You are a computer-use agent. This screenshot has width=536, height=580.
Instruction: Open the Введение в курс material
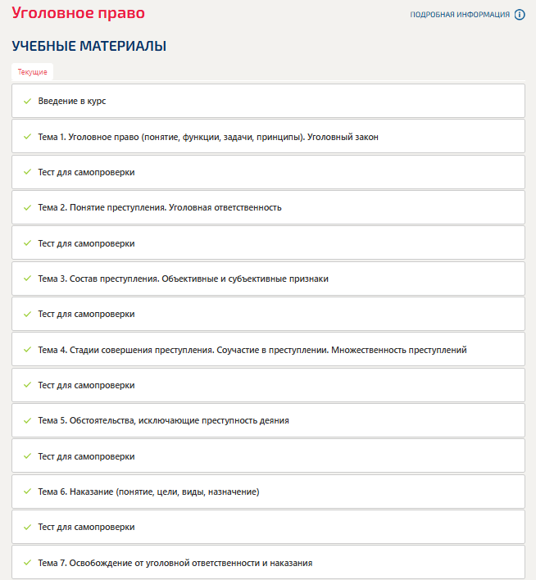(x=72, y=102)
